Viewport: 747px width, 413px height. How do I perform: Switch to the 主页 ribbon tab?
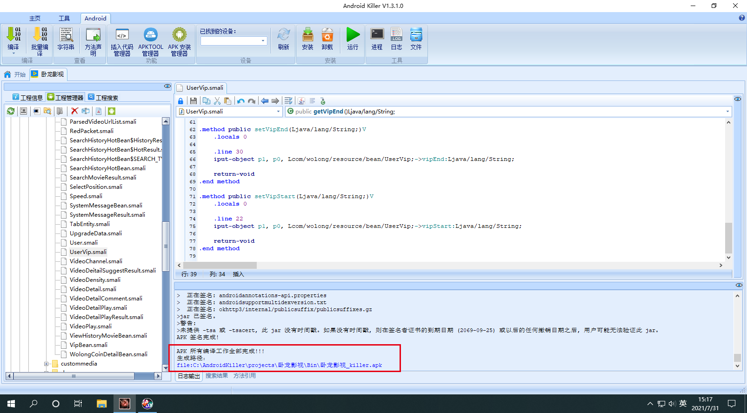[35, 19]
